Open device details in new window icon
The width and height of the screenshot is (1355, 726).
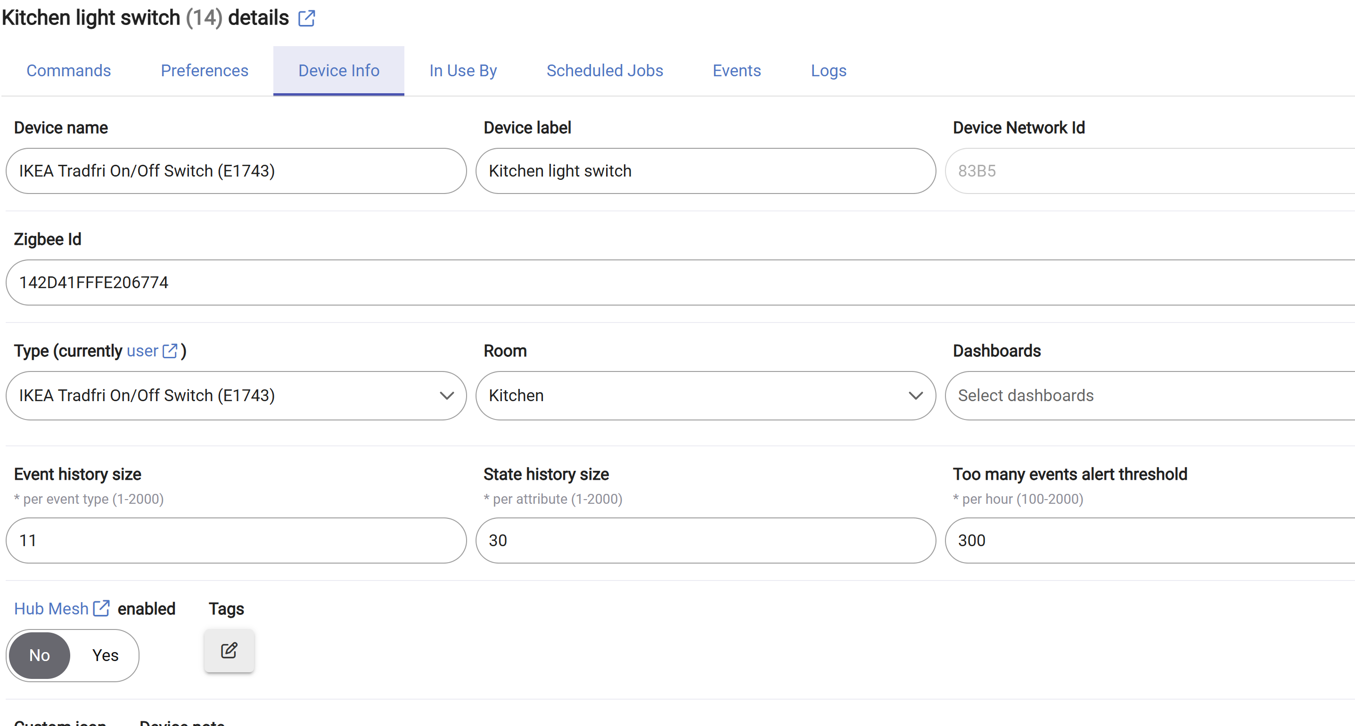[x=306, y=18]
